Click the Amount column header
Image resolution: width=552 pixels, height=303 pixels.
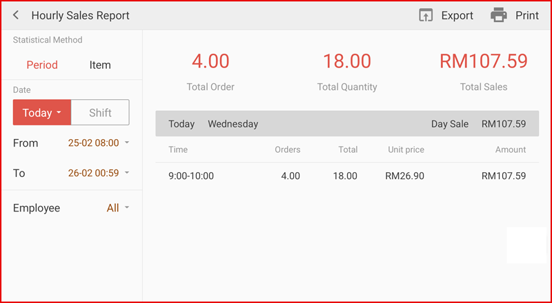(x=510, y=149)
